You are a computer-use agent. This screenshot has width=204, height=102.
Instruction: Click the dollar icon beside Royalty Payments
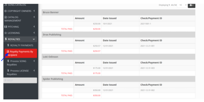[x=8, y=45]
